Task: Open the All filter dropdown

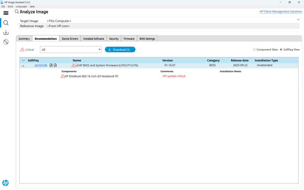Action: 71,50
